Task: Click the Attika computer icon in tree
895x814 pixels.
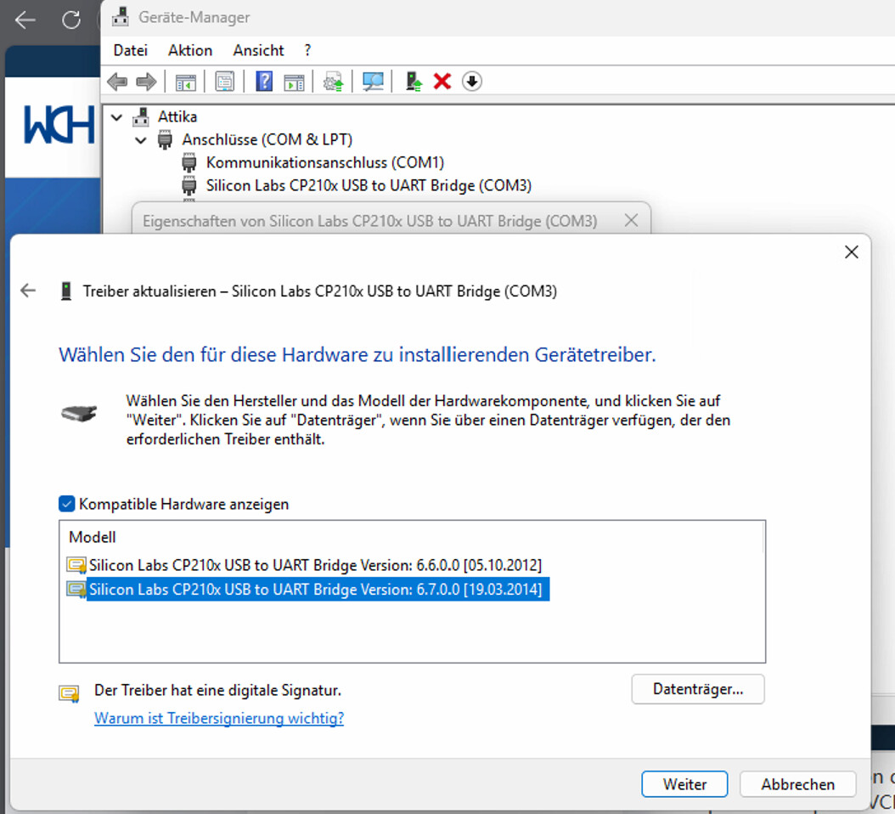Action: click(x=141, y=116)
